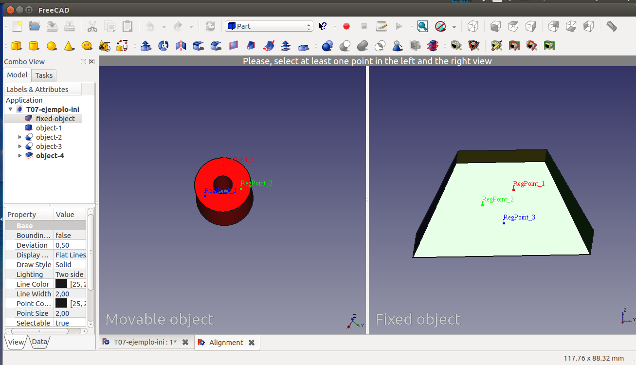Select the Revolve tool icon

[164, 46]
